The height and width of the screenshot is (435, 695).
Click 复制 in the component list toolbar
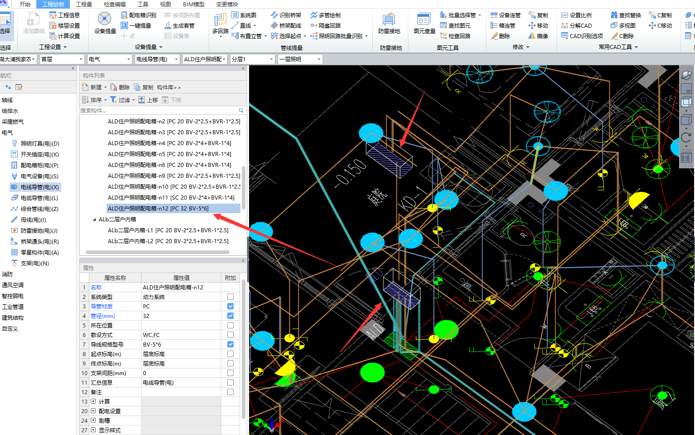[x=144, y=87]
